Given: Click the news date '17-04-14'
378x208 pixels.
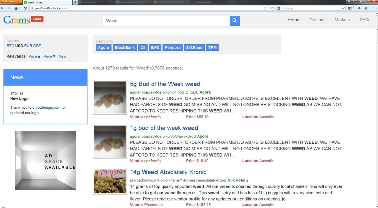Looking at the screenshot, I should point(17,94).
